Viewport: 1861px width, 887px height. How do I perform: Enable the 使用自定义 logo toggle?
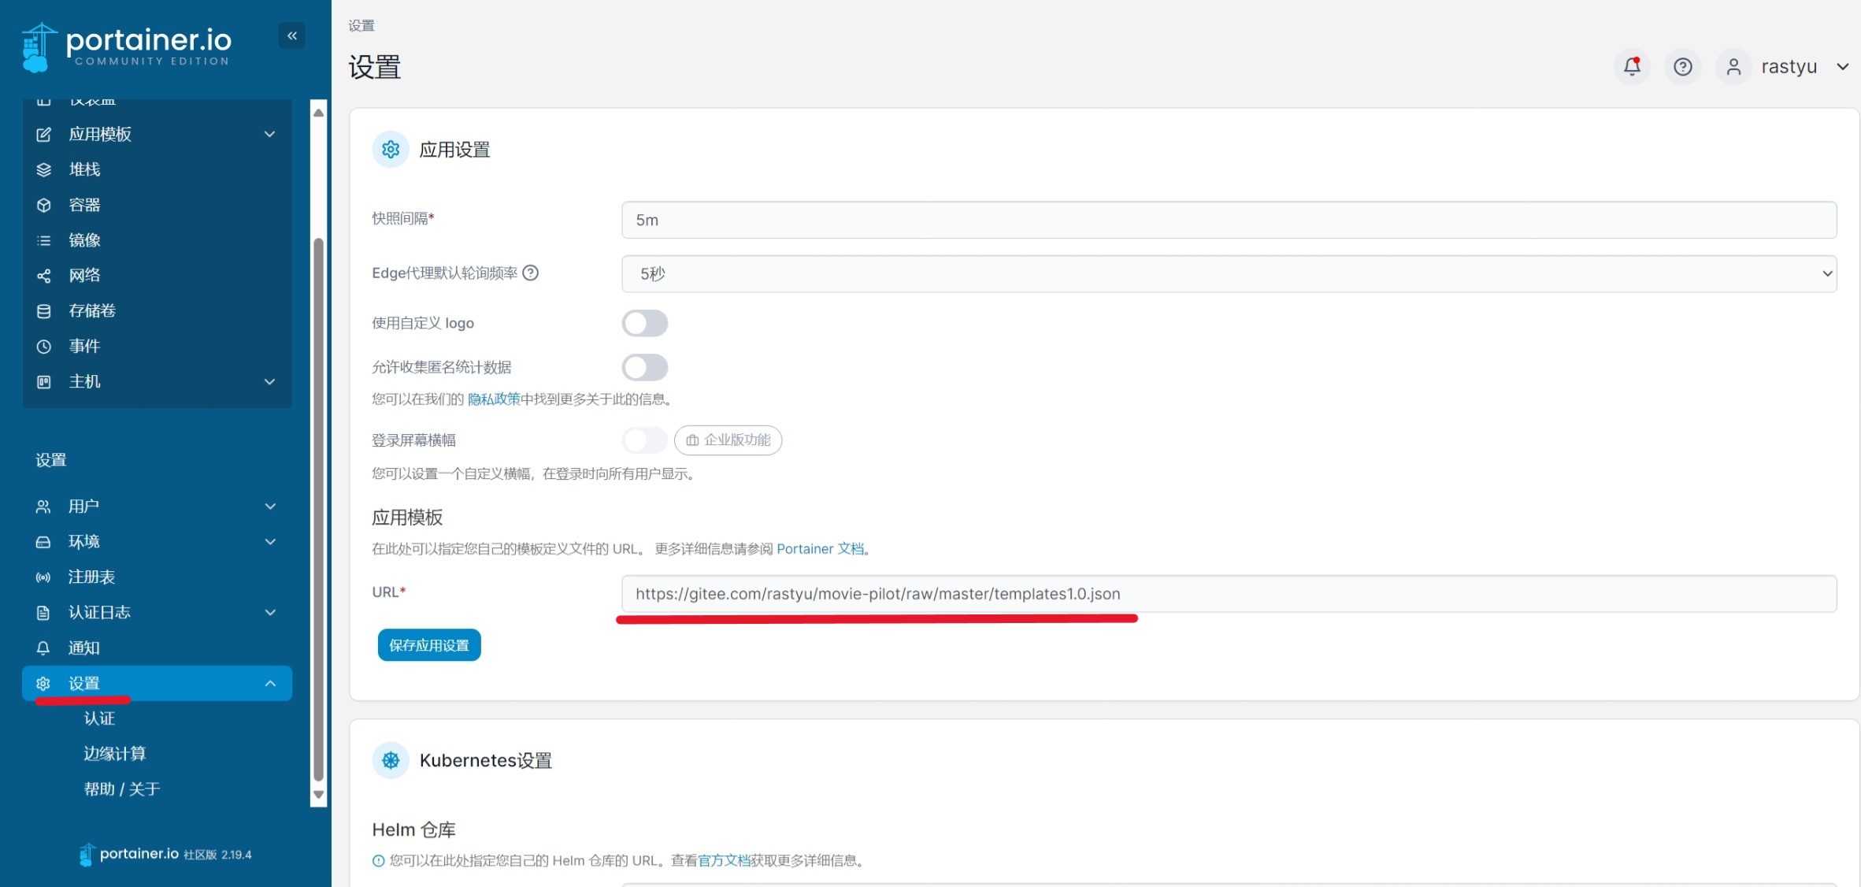[644, 323]
